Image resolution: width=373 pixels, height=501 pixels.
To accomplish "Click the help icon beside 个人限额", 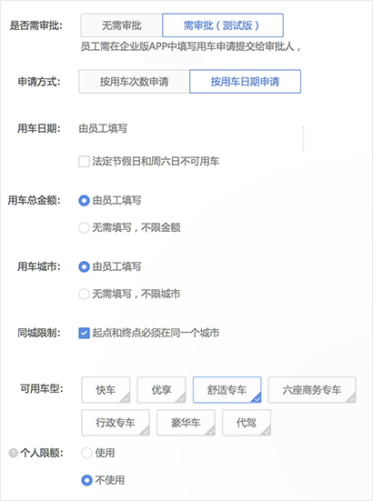I will 13,453.
